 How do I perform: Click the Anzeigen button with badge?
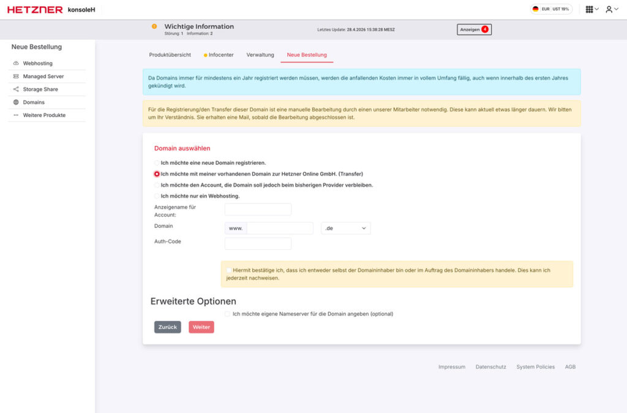coord(474,29)
